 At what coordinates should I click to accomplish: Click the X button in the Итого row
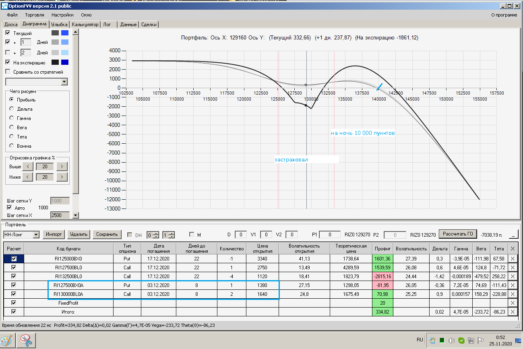(x=513, y=312)
